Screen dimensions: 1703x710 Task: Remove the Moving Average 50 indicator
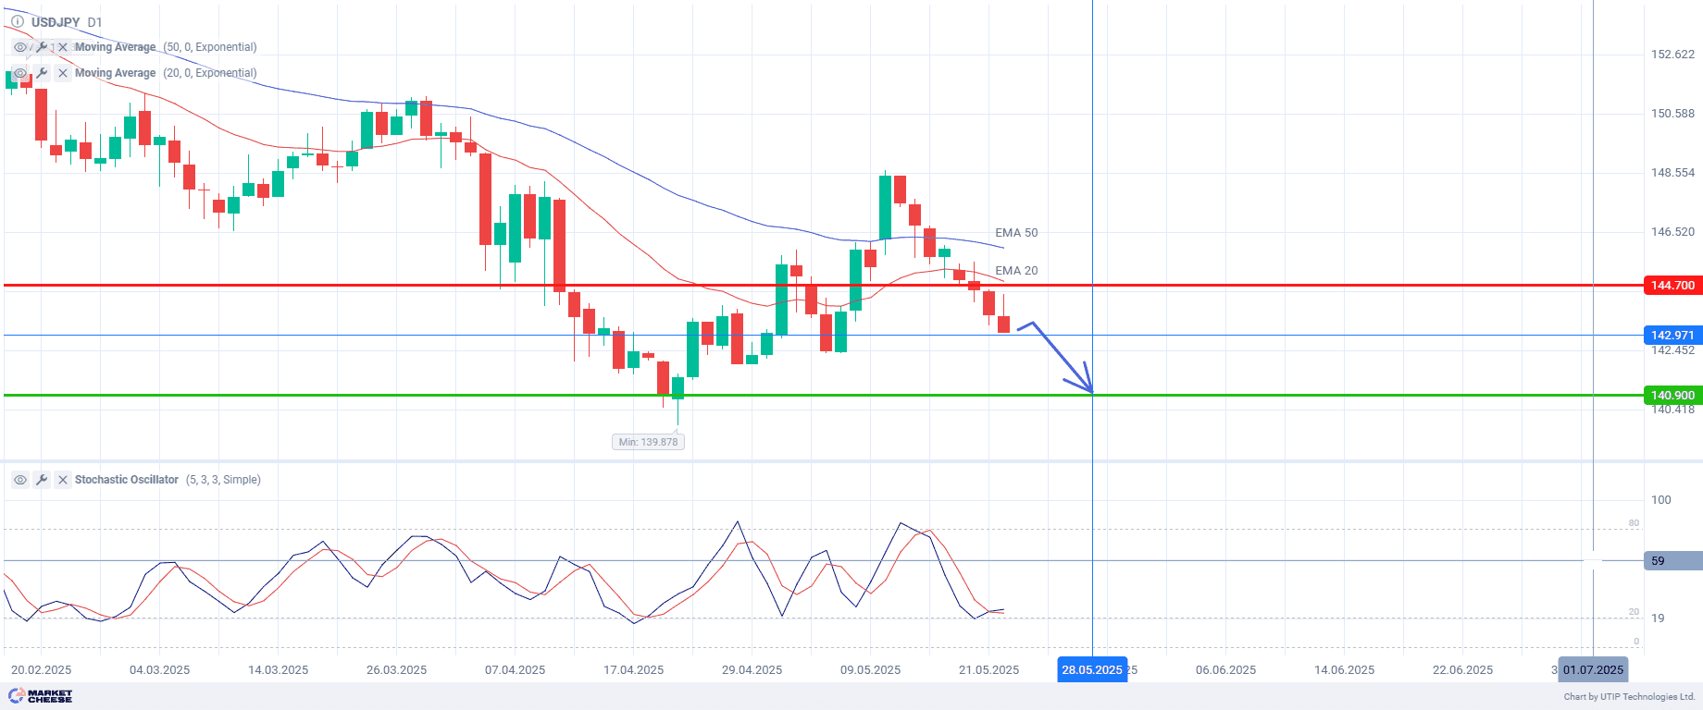coord(62,47)
